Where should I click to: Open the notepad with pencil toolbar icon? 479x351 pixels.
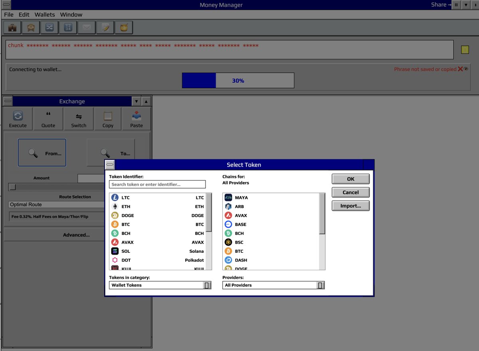105,28
